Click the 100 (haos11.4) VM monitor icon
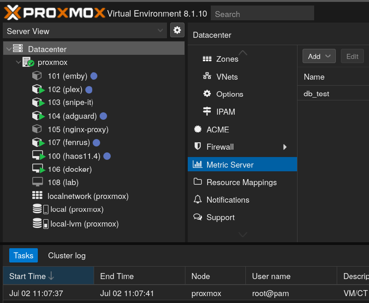The width and height of the screenshot is (369, 303). pyautogui.click(x=38, y=156)
